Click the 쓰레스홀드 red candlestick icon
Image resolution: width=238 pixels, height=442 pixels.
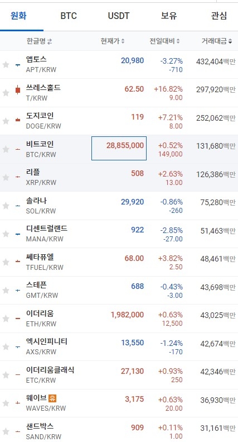tap(18, 90)
